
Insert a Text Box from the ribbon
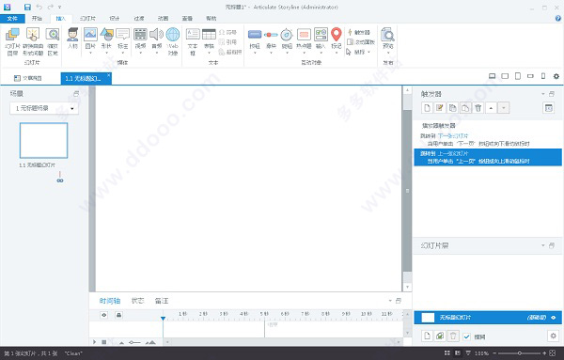193,41
